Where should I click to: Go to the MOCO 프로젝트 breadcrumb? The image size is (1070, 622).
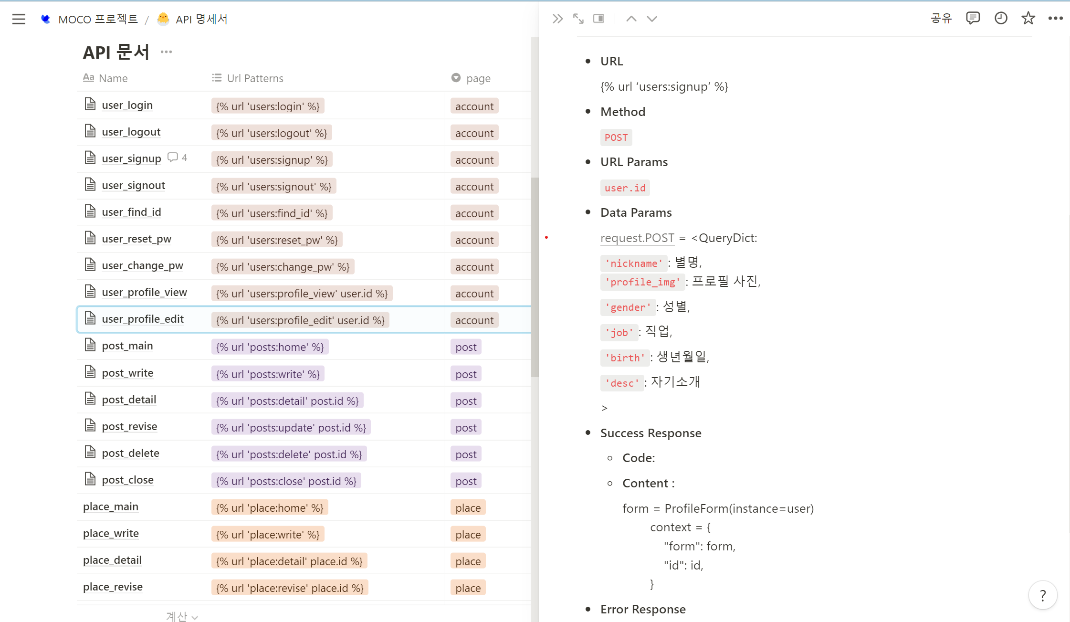point(98,19)
